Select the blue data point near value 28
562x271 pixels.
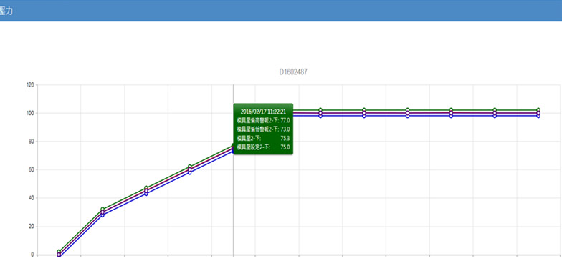pos(103,215)
